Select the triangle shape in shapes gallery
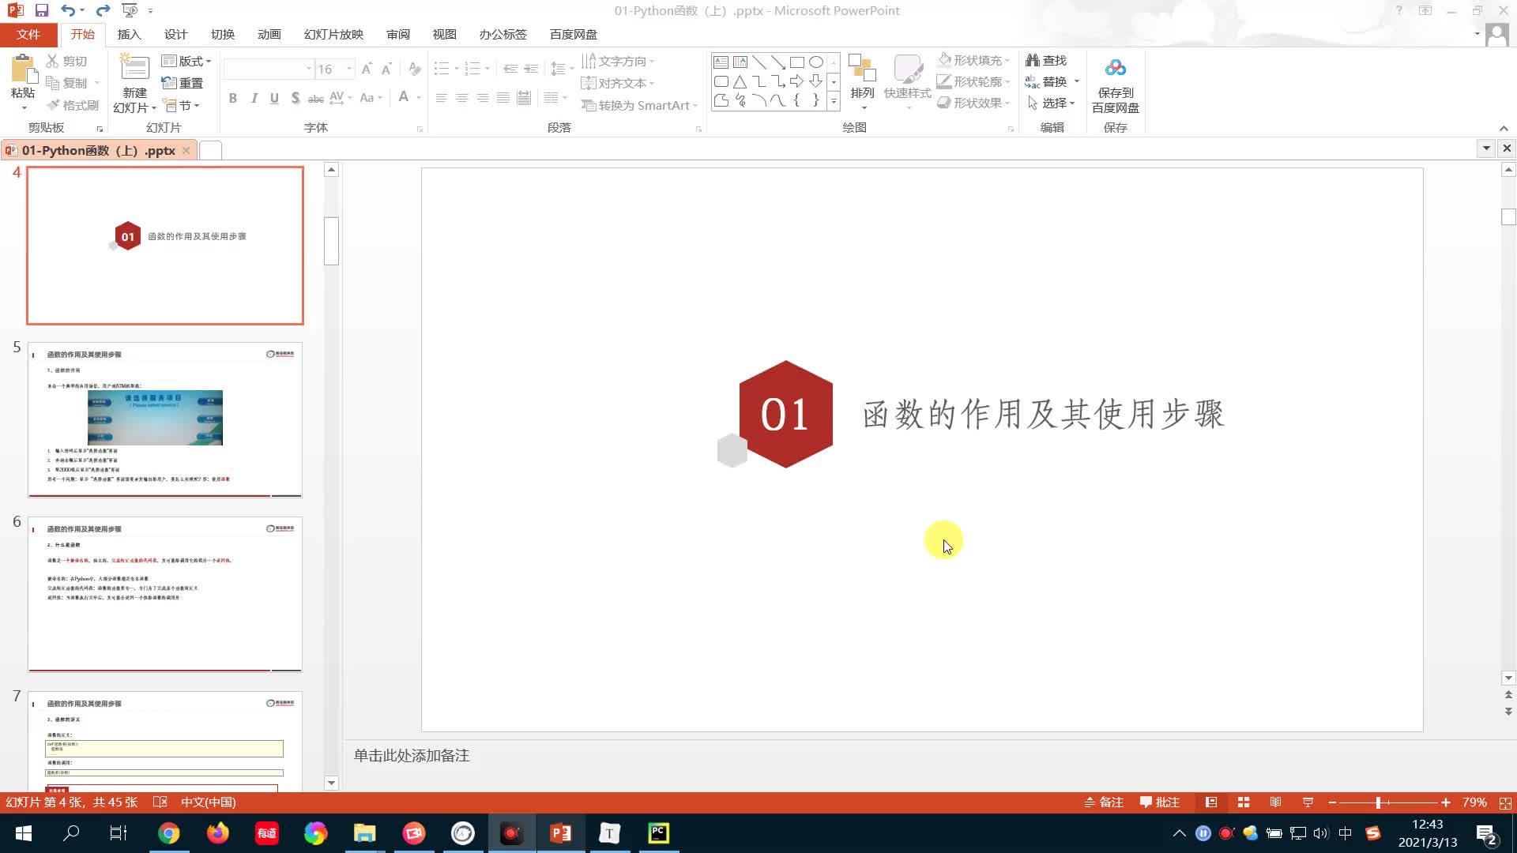1517x853 pixels. [x=740, y=81]
